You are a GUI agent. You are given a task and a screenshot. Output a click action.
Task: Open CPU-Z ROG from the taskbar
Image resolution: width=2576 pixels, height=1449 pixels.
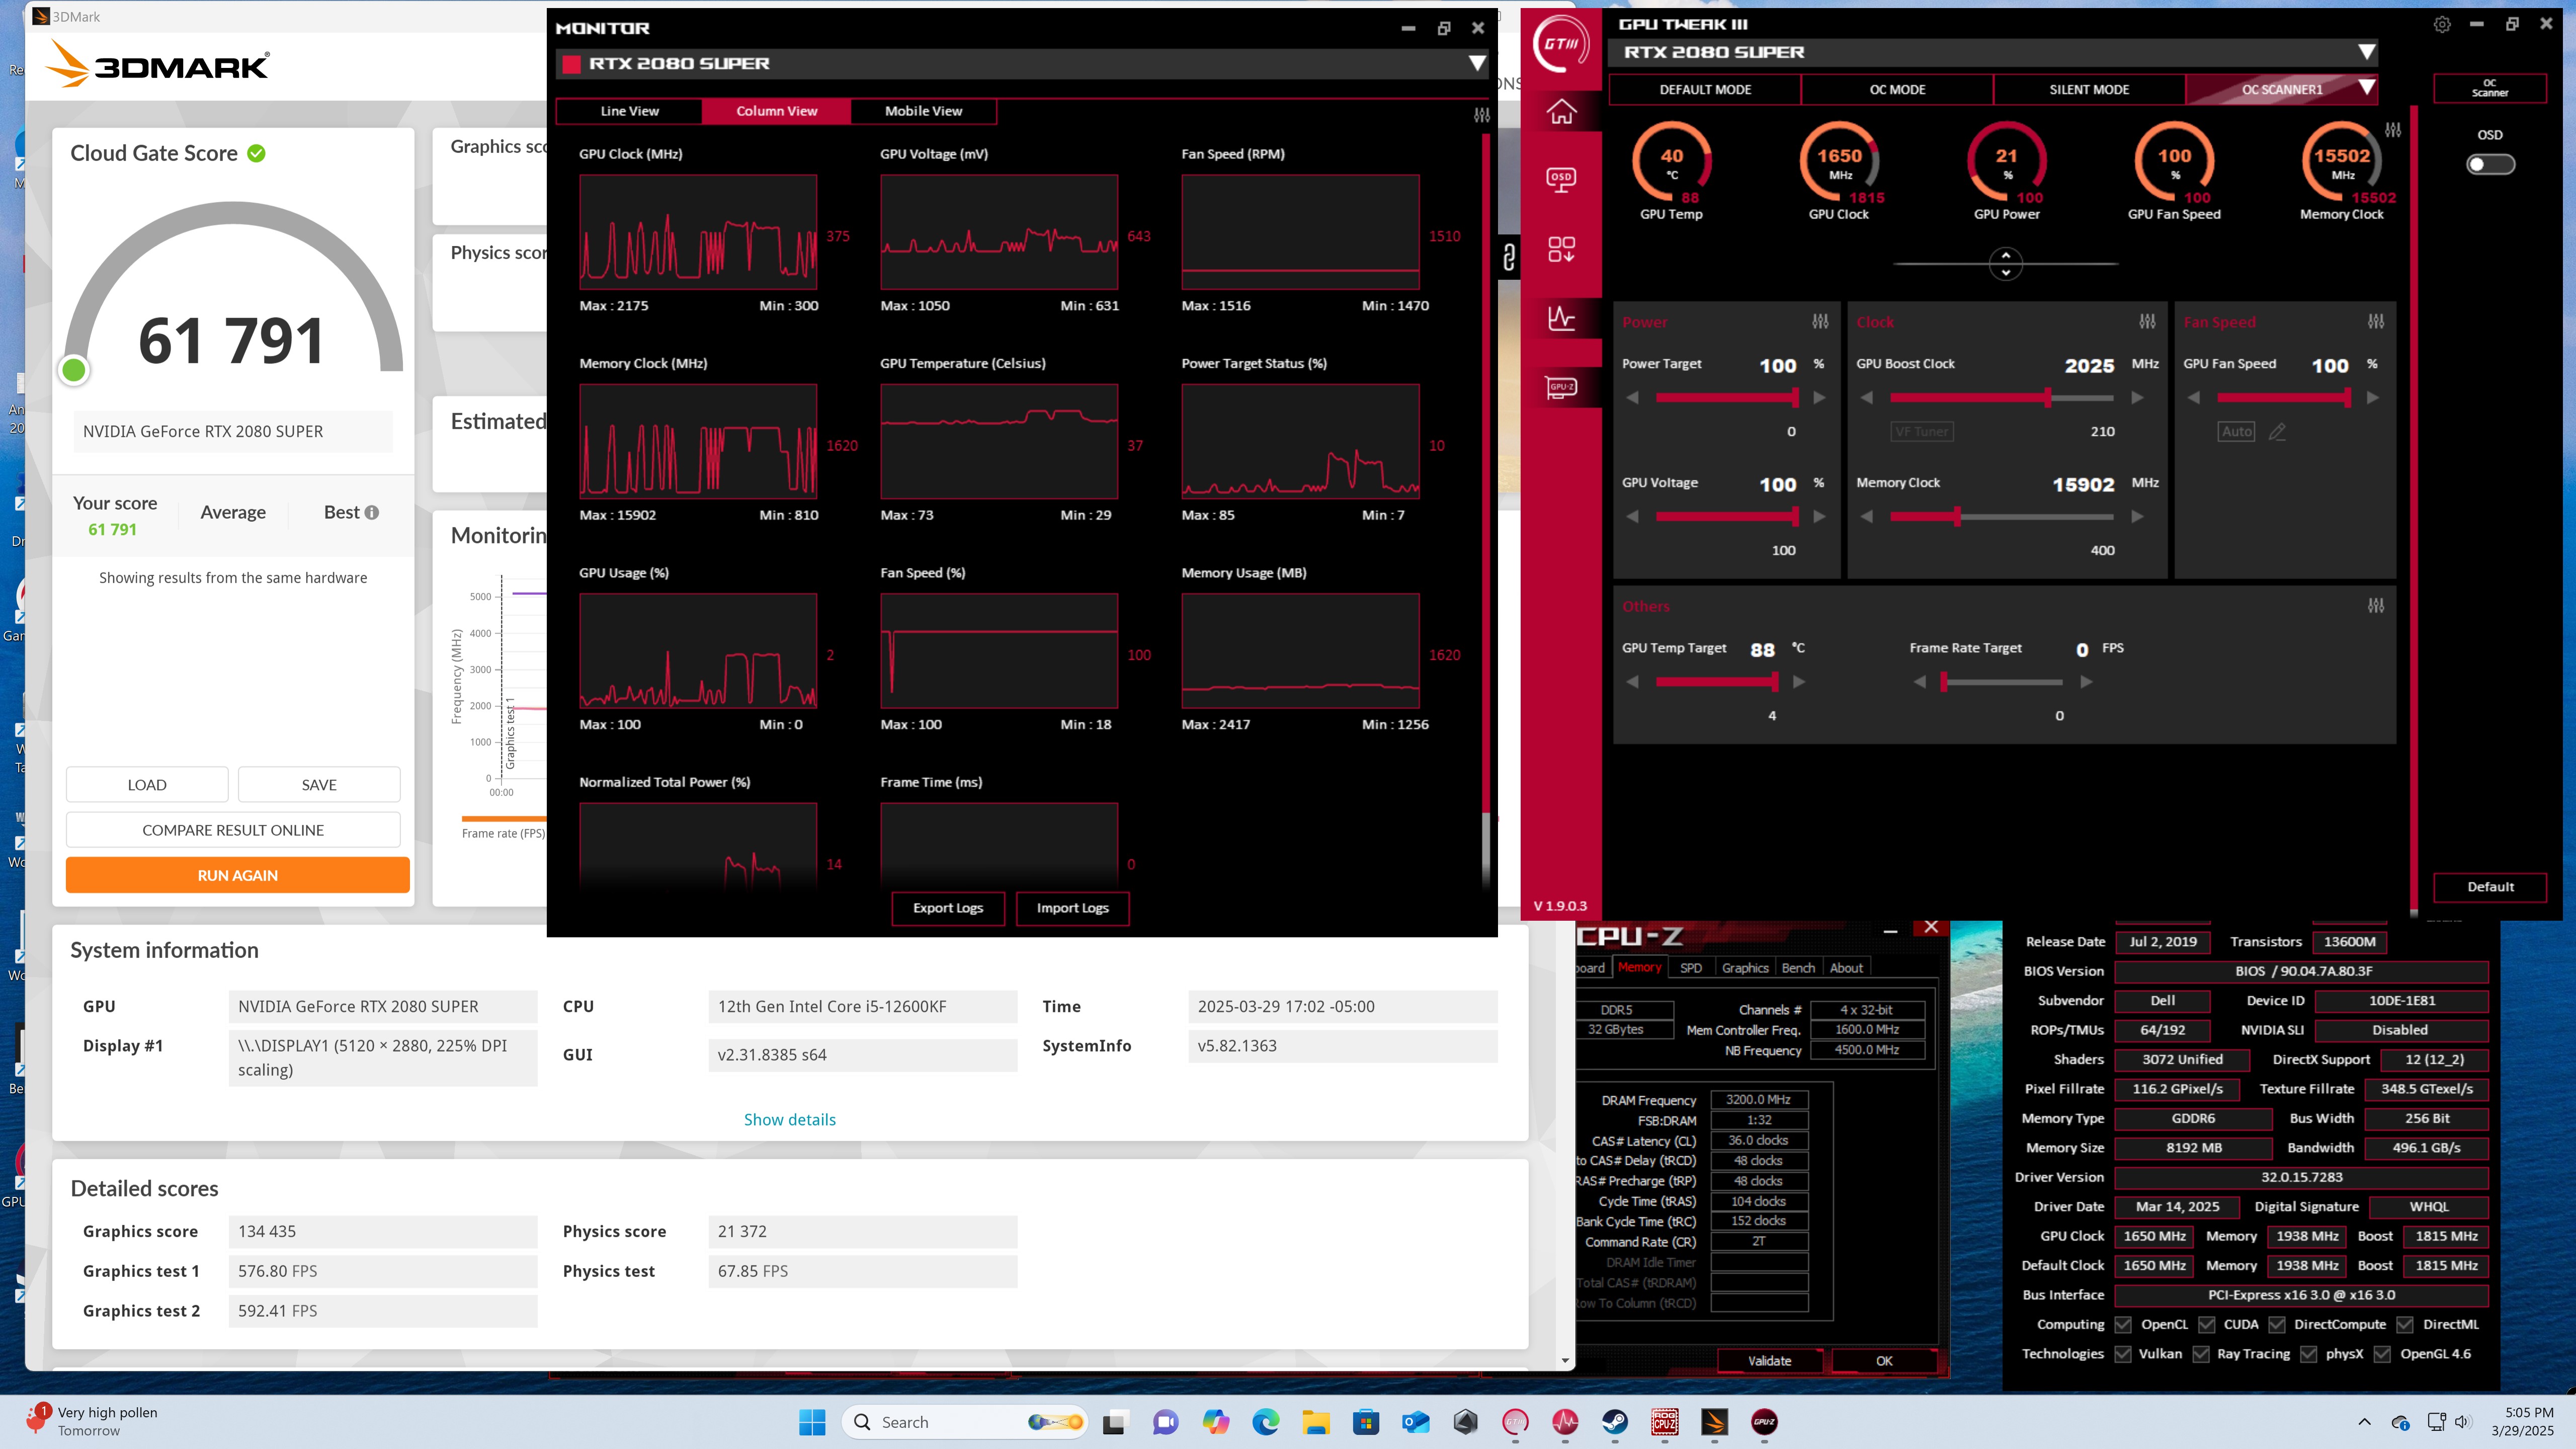click(1665, 1422)
